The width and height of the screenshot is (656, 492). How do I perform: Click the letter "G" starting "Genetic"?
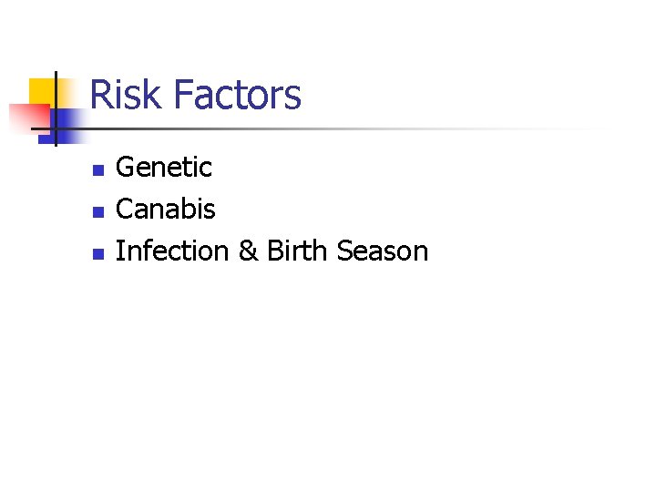coord(126,168)
